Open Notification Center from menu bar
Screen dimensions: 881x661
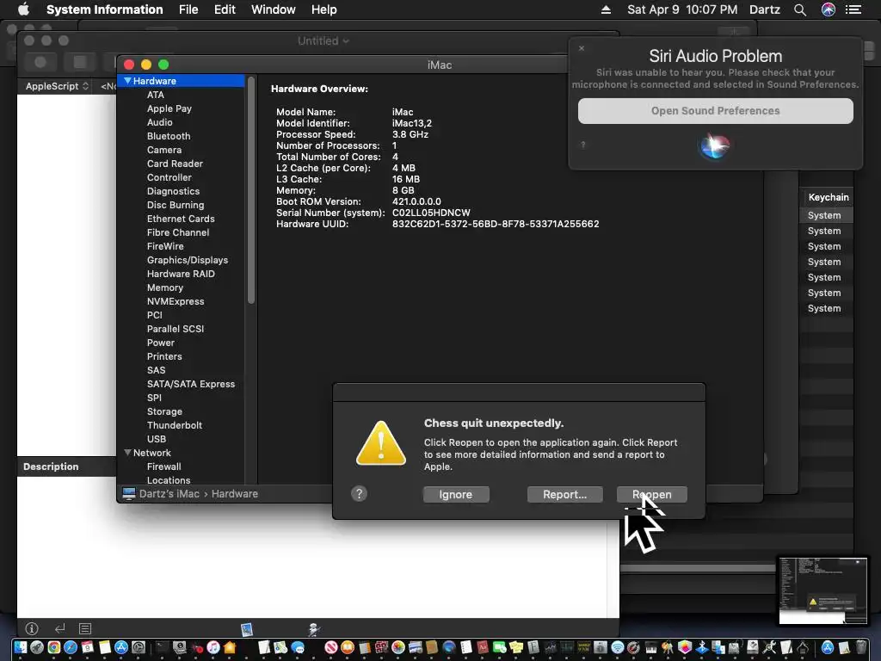click(x=853, y=9)
